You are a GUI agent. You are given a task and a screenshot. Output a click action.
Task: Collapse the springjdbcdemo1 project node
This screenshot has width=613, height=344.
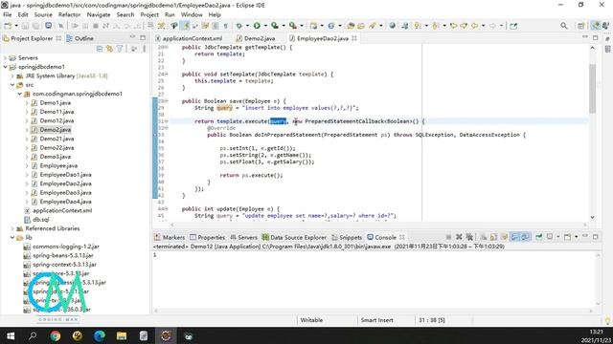(5, 67)
